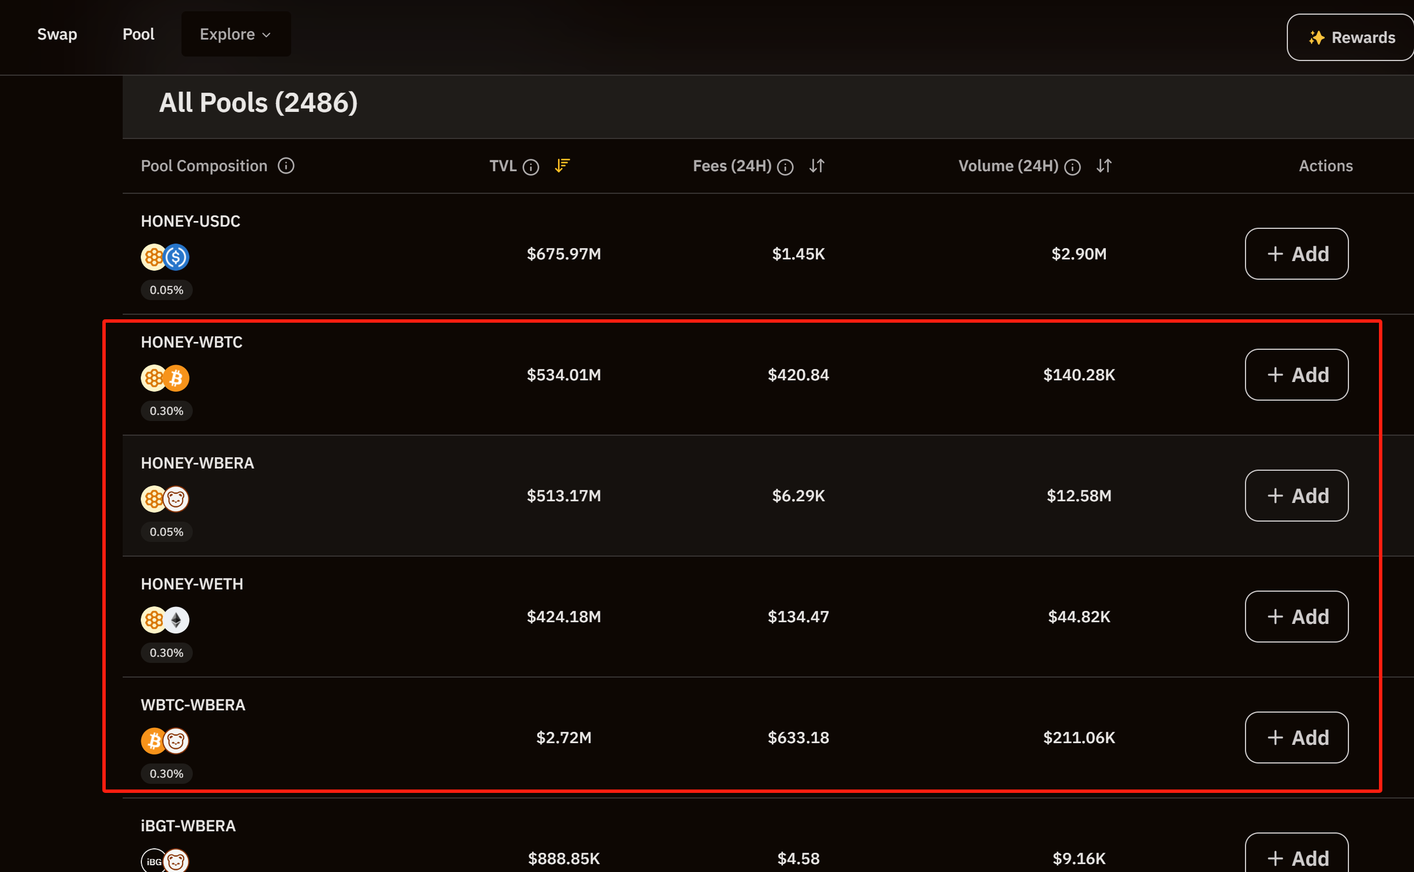Toggle TVL descending sort icon
The height and width of the screenshot is (872, 1414).
pyautogui.click(x=563, y=166)
